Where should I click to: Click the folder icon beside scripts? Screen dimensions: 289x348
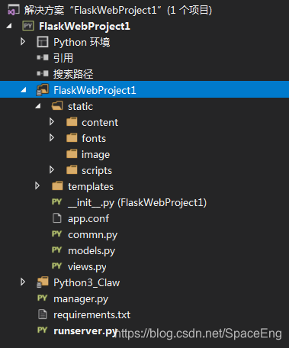(x=72, y=169)
